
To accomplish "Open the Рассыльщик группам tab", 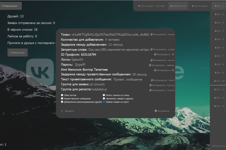I will pos(151,6).
